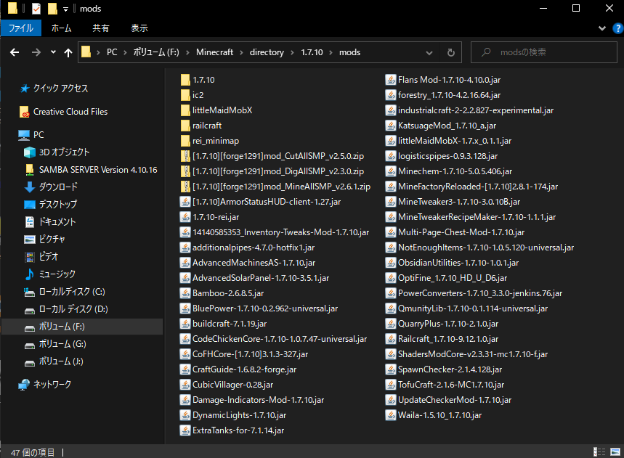624x458 pixels.
Task: Open Explorer help question mark
Action: pyautogui.click(x=618, y=28)
